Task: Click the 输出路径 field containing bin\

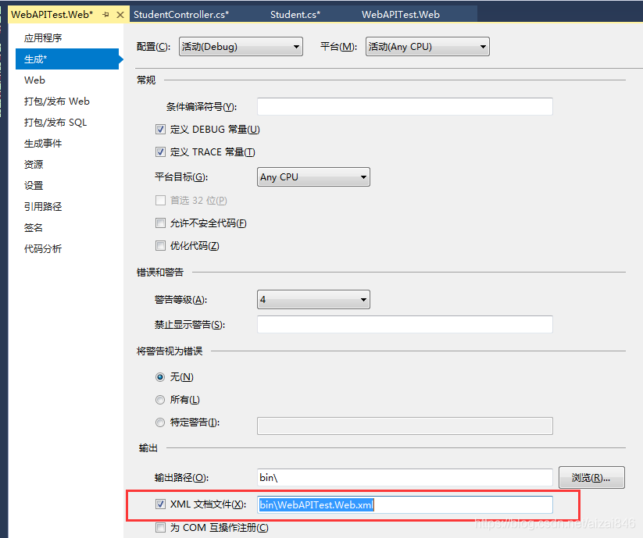Action: (405, 477)
